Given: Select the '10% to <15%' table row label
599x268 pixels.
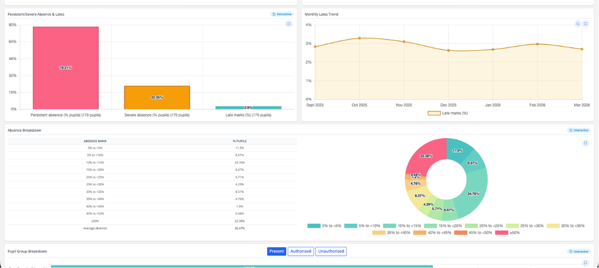Looking at the screenshot, I should point(95,162).
